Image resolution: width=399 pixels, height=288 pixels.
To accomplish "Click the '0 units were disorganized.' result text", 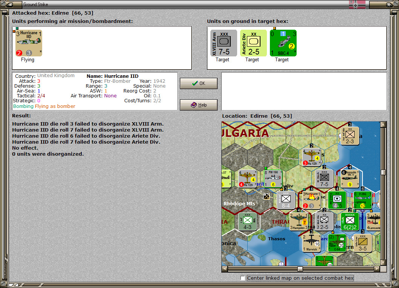I will pos(48,154).
